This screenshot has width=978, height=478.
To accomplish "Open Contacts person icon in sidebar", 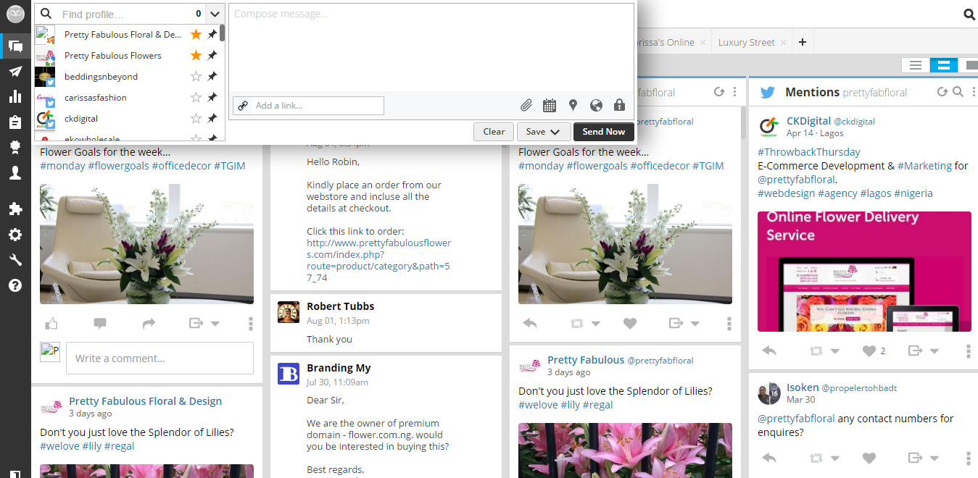I will (x=15, y=173).
